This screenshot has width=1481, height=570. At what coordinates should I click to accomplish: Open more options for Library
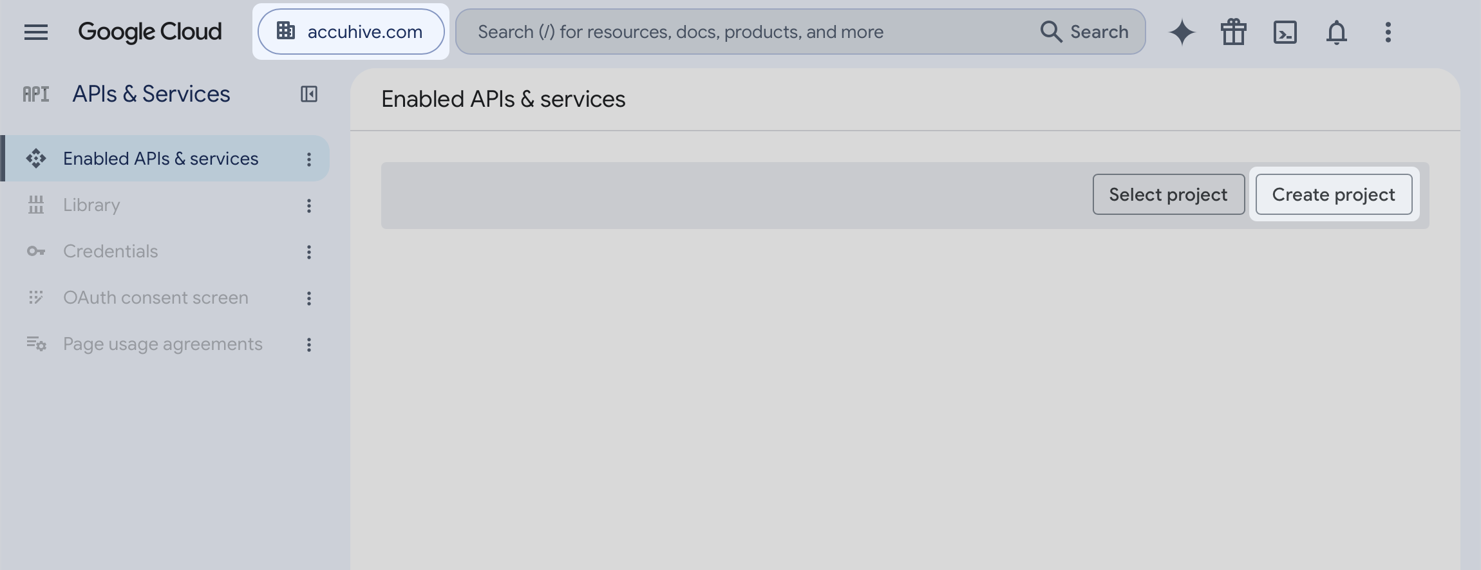[x=309, y=205]
